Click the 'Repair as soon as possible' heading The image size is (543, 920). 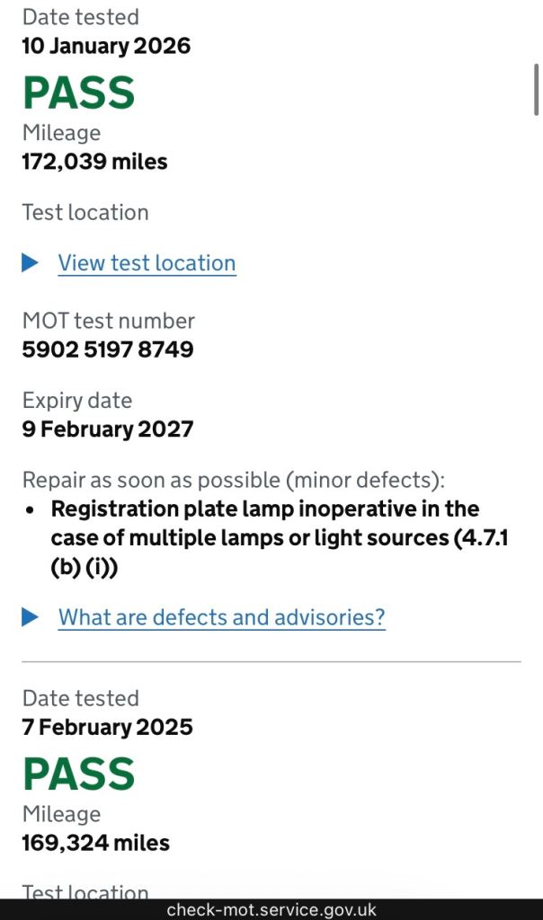click(233, 479)
